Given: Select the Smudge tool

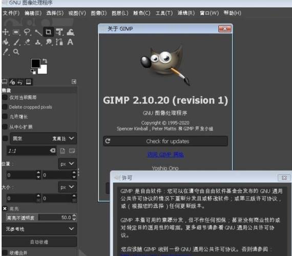Looking at the screenshot, I should click(x=49, y=42).
